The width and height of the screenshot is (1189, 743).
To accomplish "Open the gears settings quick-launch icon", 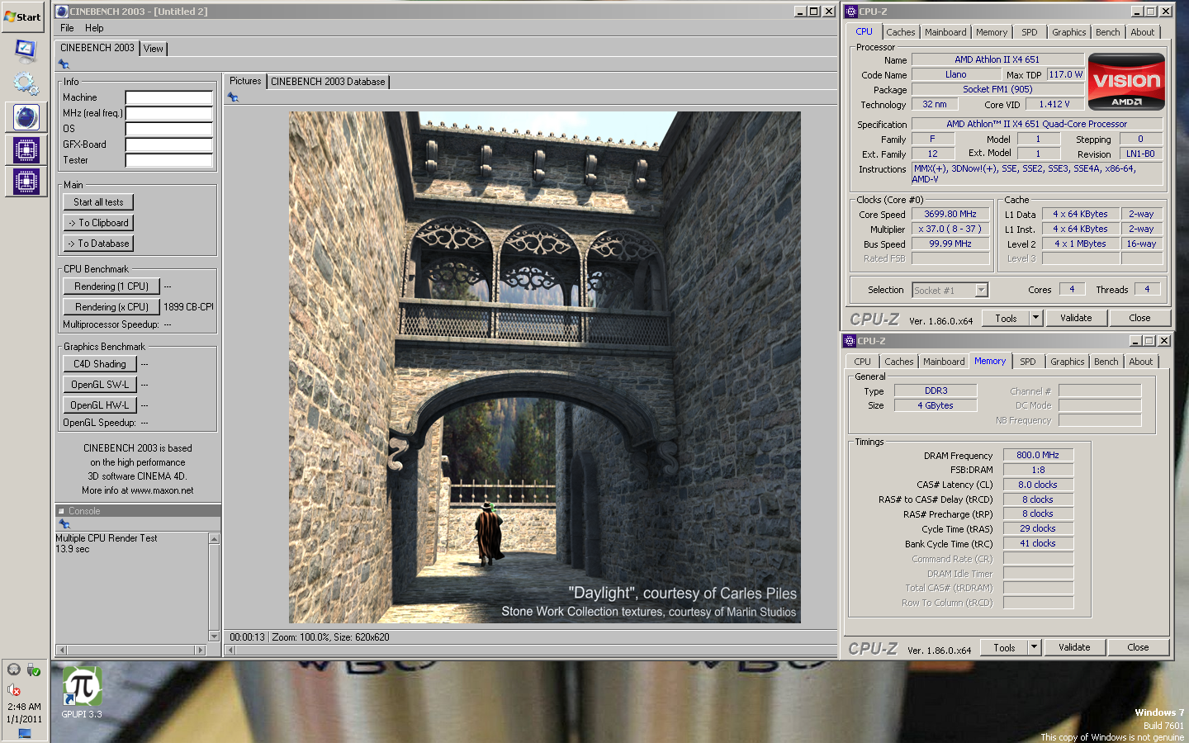I will coord(26,83).
